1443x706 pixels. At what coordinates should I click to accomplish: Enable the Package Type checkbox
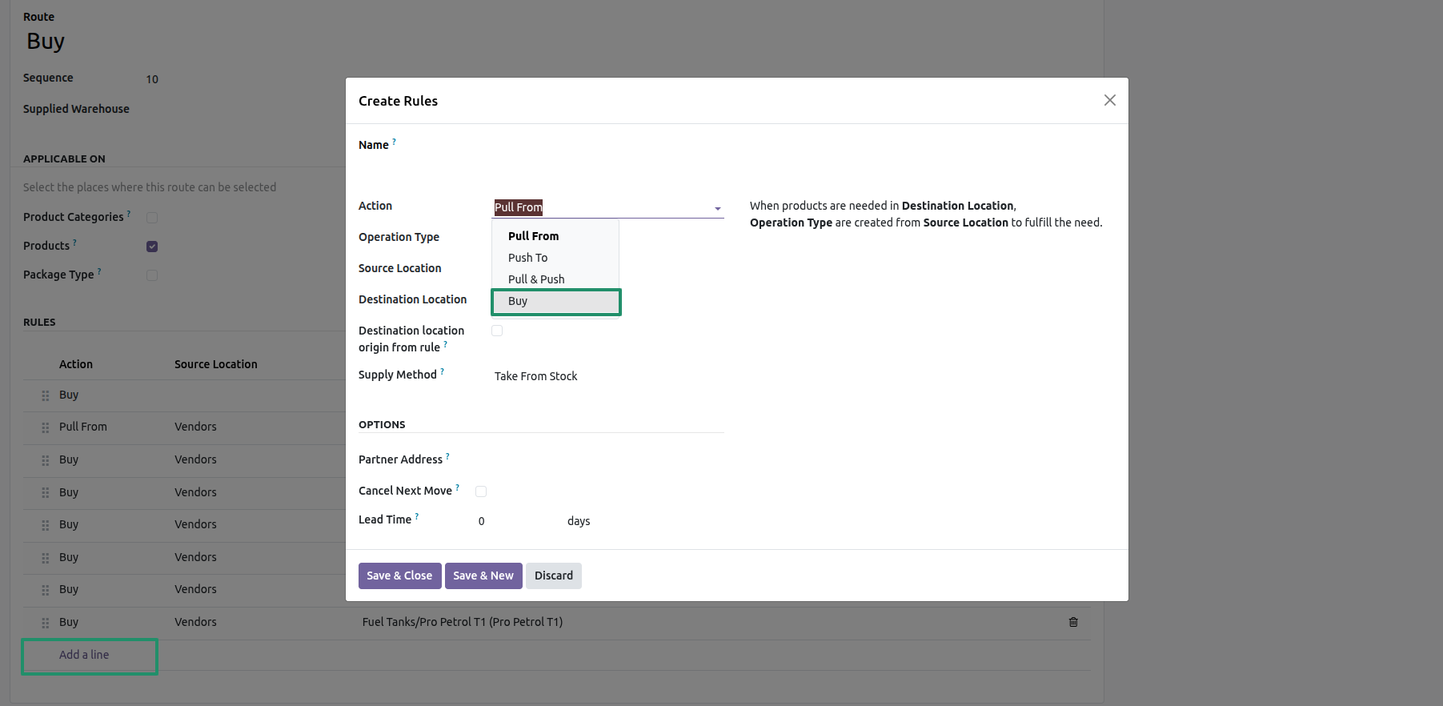pos(152,275)
